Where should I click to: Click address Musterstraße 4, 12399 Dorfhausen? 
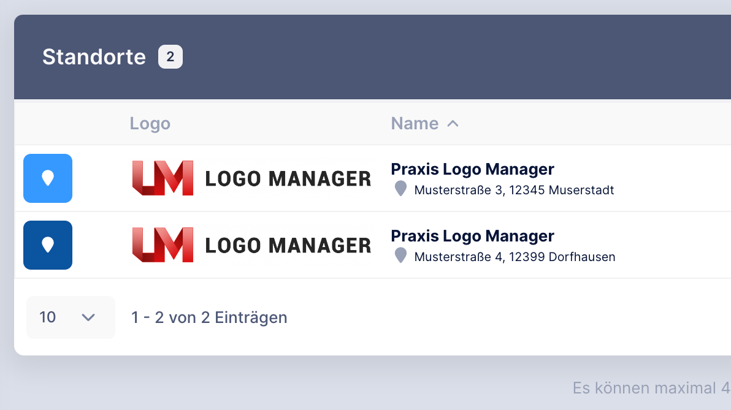point(515,257)
